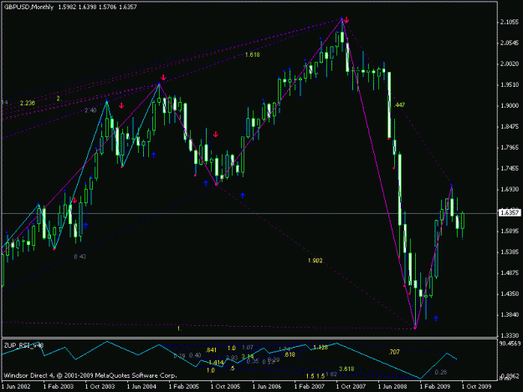The height and width of the screenshot is (392, 523).
Task: Select the 1.902 ratio label
Action: tap(315, 261)
